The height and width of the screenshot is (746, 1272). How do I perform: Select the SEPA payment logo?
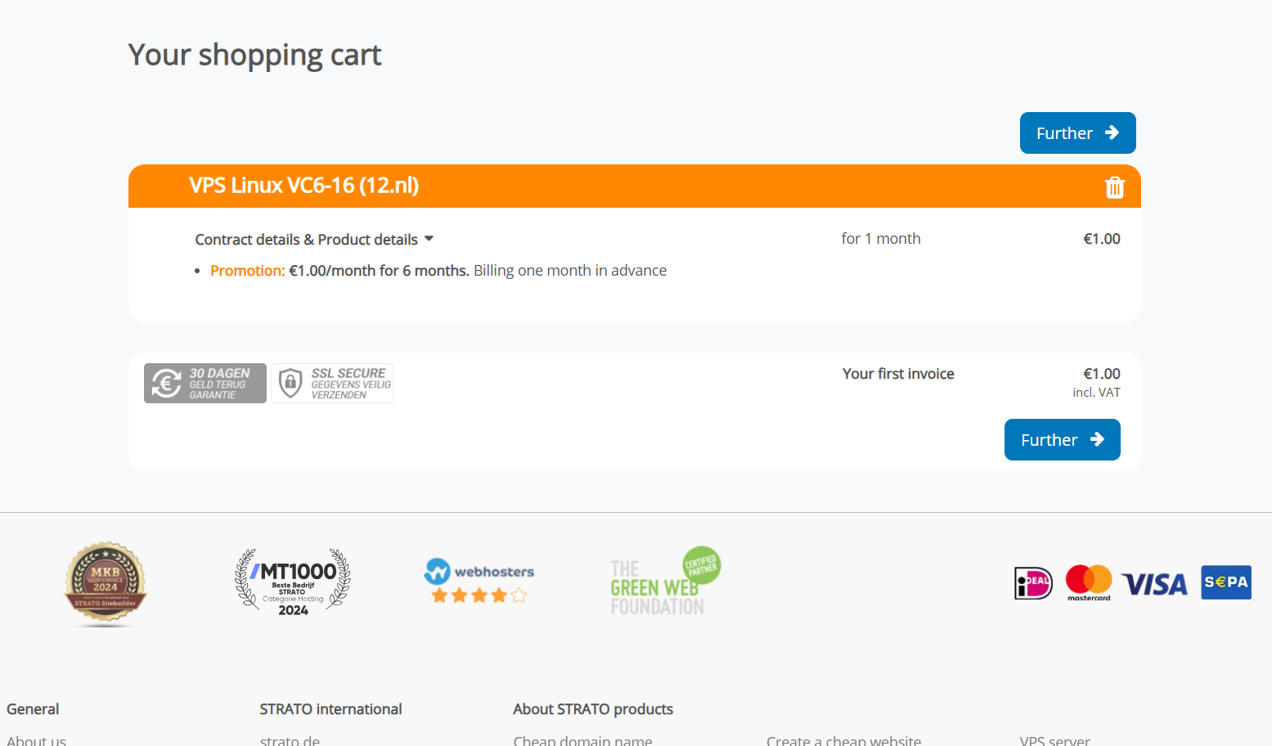(x=1225, y=582)
